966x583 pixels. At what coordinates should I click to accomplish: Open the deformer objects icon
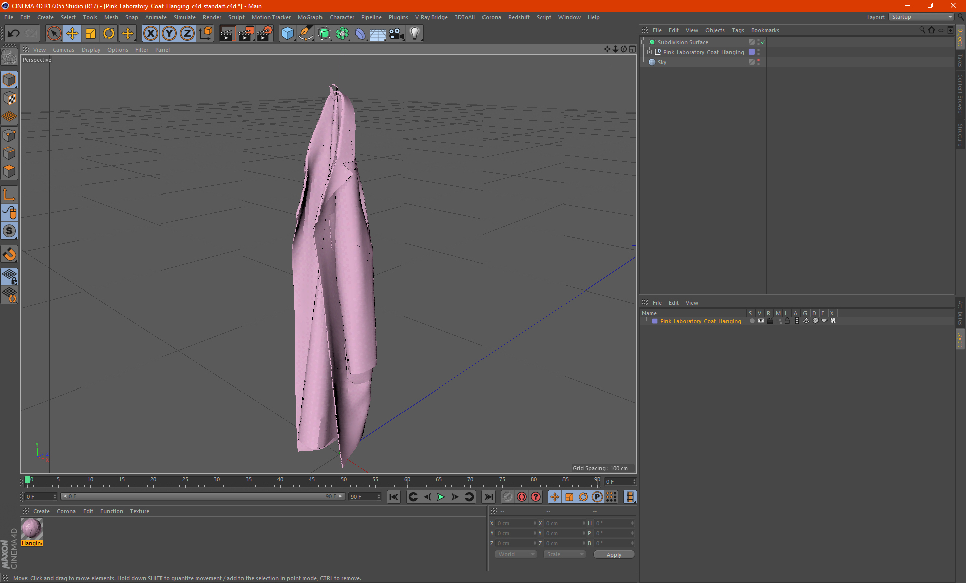pos(360,33)
